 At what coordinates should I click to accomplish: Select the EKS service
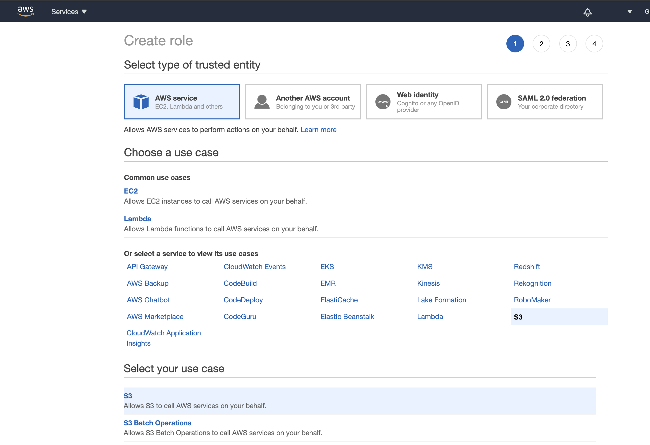click(x=327, y=267)
